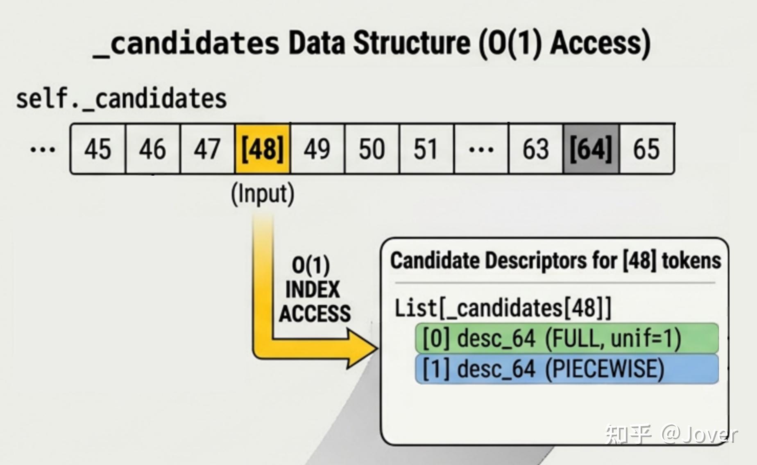757x465 pixels.
Task: Click the green desc_64 FULL entry
Action: coord(567,339)
